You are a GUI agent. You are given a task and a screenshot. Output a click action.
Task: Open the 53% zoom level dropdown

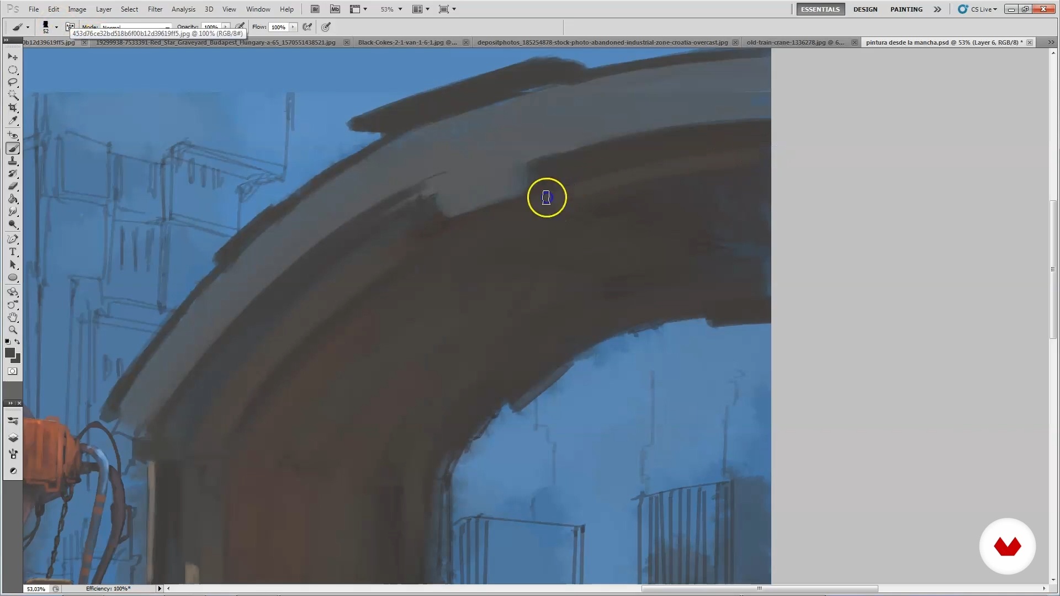coord(400,9)
